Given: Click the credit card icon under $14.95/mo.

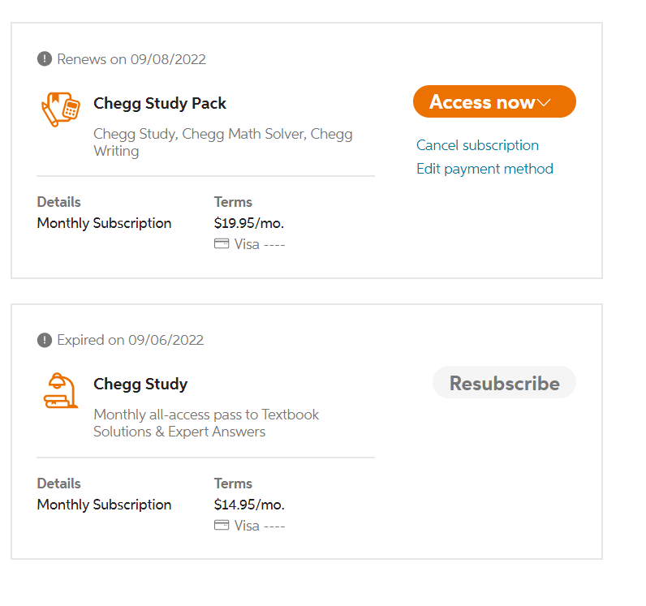Looking at the screenshot, I should [x=222, y=525].
